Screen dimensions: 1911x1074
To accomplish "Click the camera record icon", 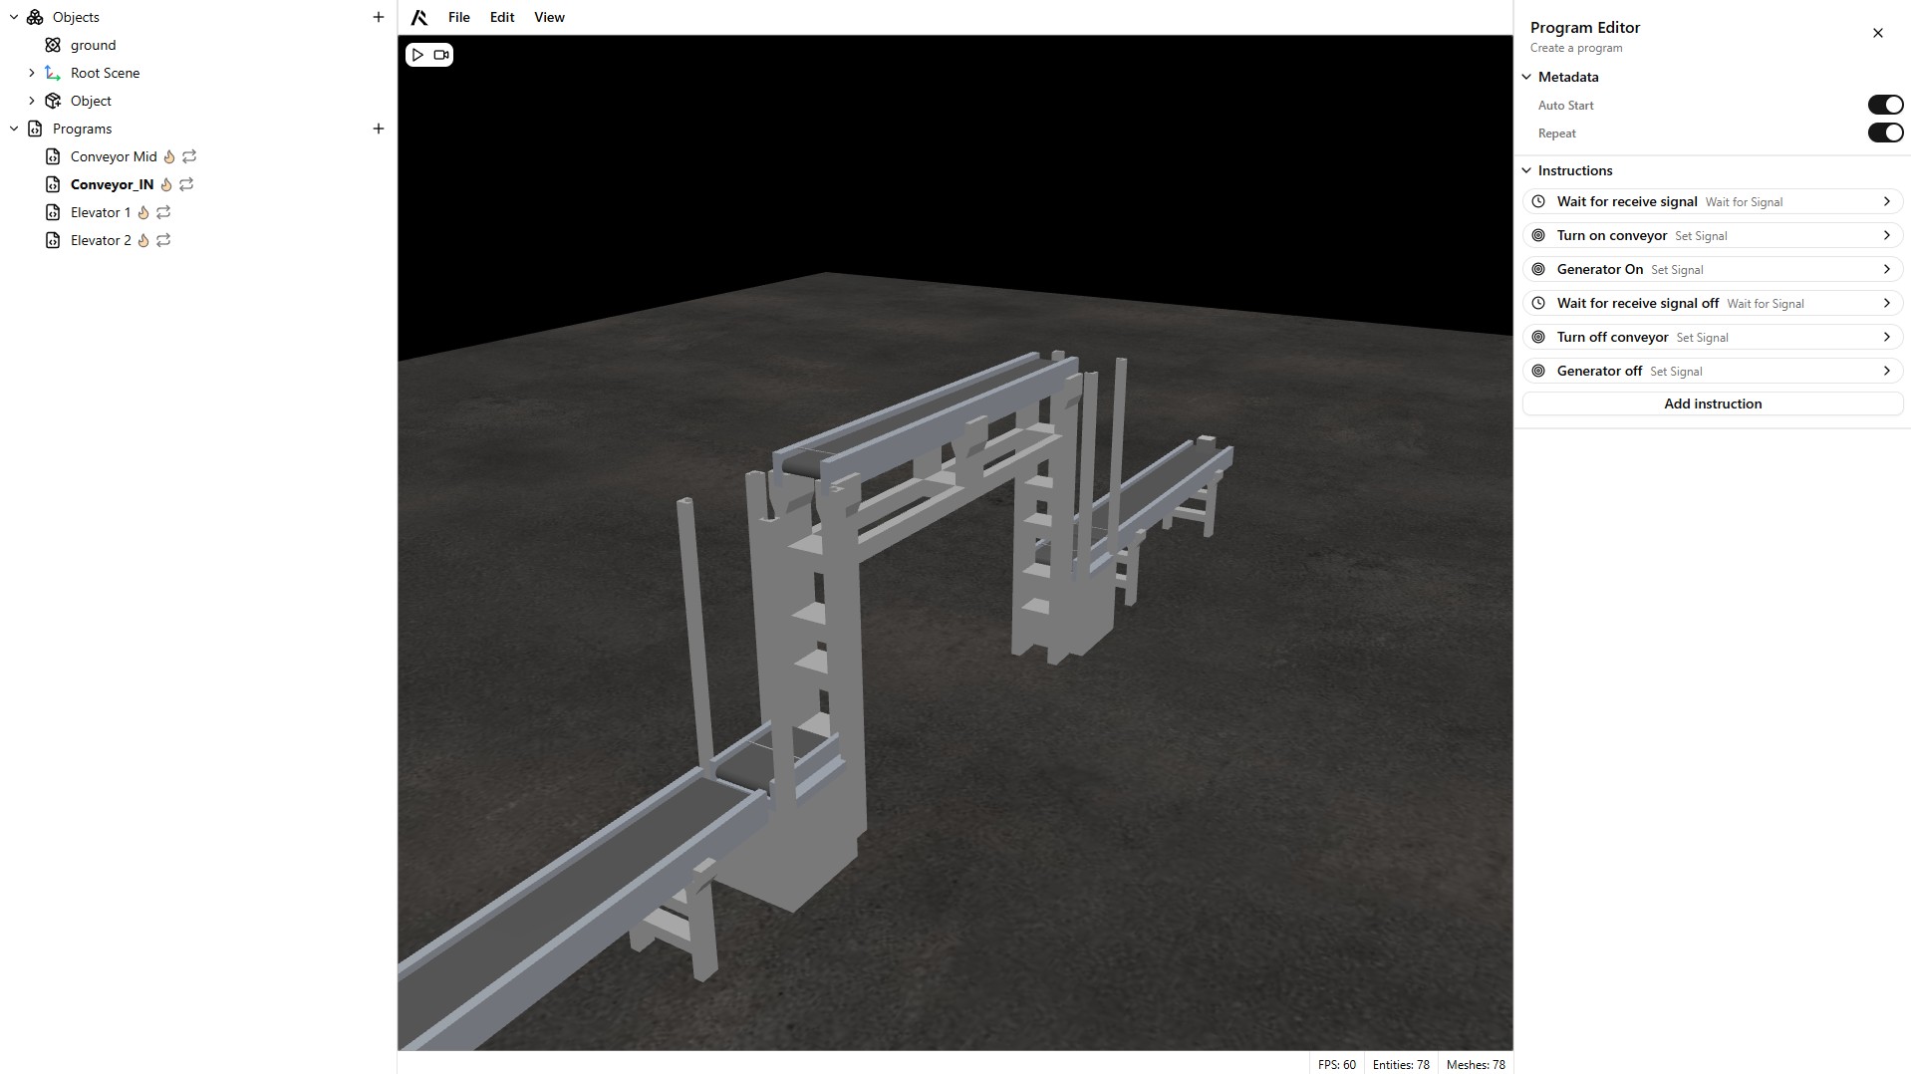I will (441, 55).
